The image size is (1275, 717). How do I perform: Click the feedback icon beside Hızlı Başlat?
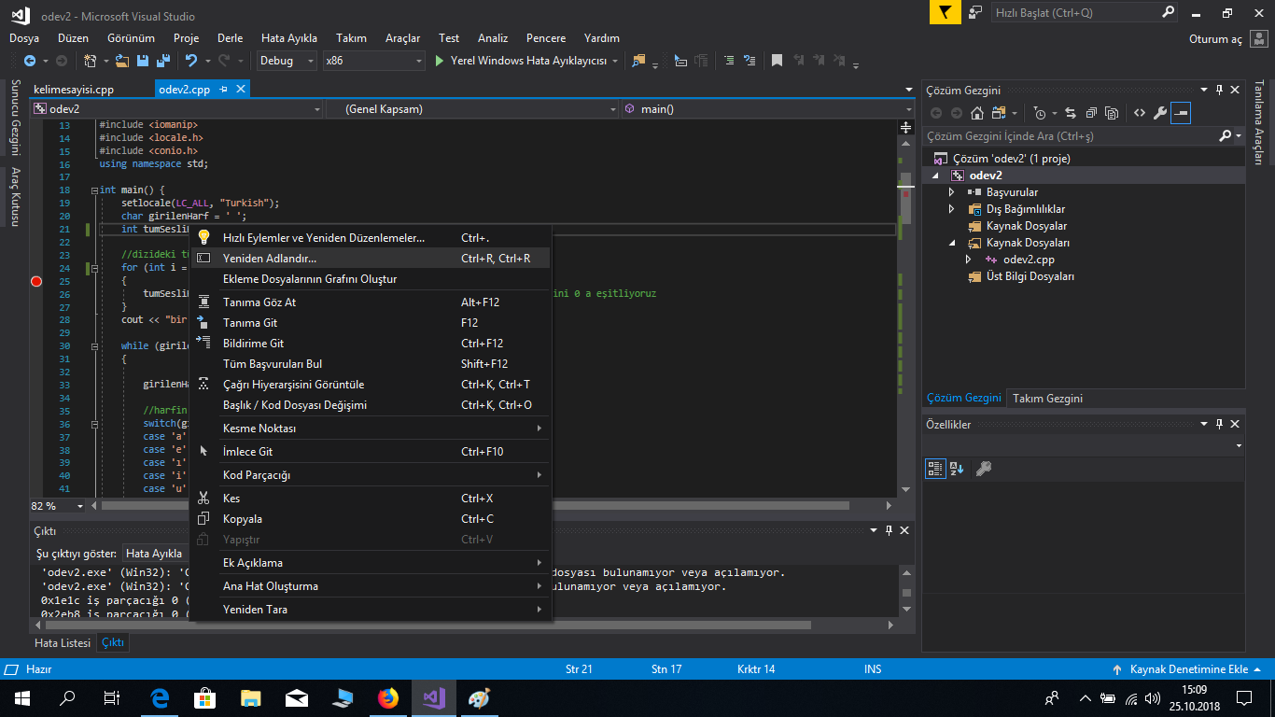(x=975, y=13)
